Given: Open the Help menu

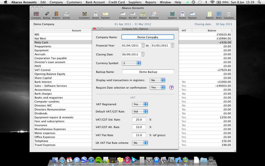Looking at the screenshot, I should point(178,2).
